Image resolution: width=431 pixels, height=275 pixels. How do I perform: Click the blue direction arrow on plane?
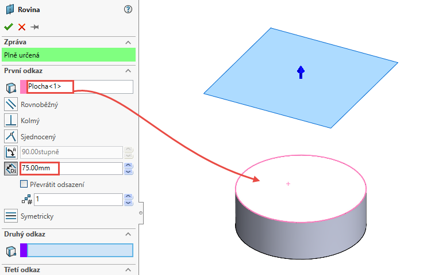(301, 72)
